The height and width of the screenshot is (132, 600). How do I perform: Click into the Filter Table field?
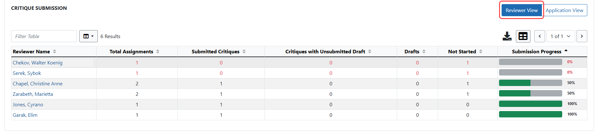(44, 36)
